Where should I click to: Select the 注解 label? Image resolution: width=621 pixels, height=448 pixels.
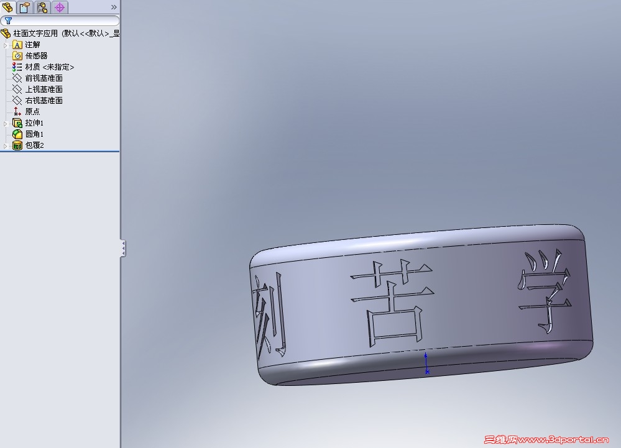(x=32, y=45)
